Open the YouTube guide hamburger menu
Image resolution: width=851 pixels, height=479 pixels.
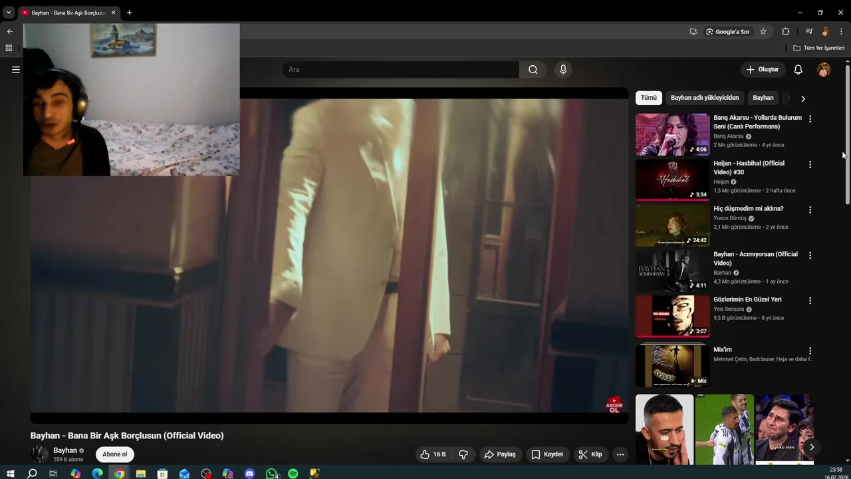(16, 69)
